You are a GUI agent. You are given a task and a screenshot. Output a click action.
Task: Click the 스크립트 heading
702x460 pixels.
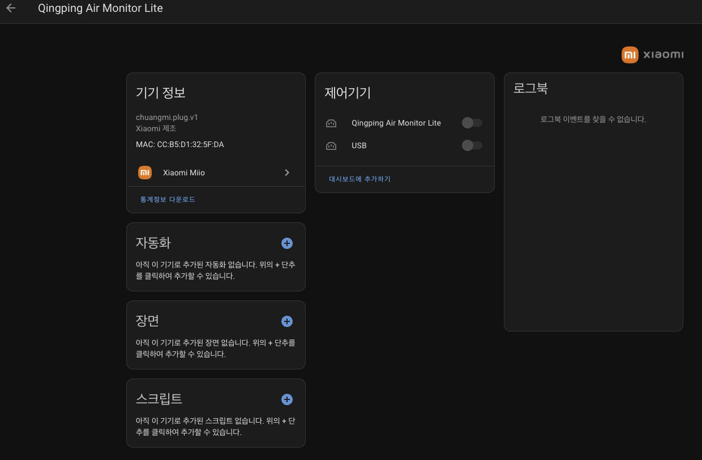(x=159, y=399)
